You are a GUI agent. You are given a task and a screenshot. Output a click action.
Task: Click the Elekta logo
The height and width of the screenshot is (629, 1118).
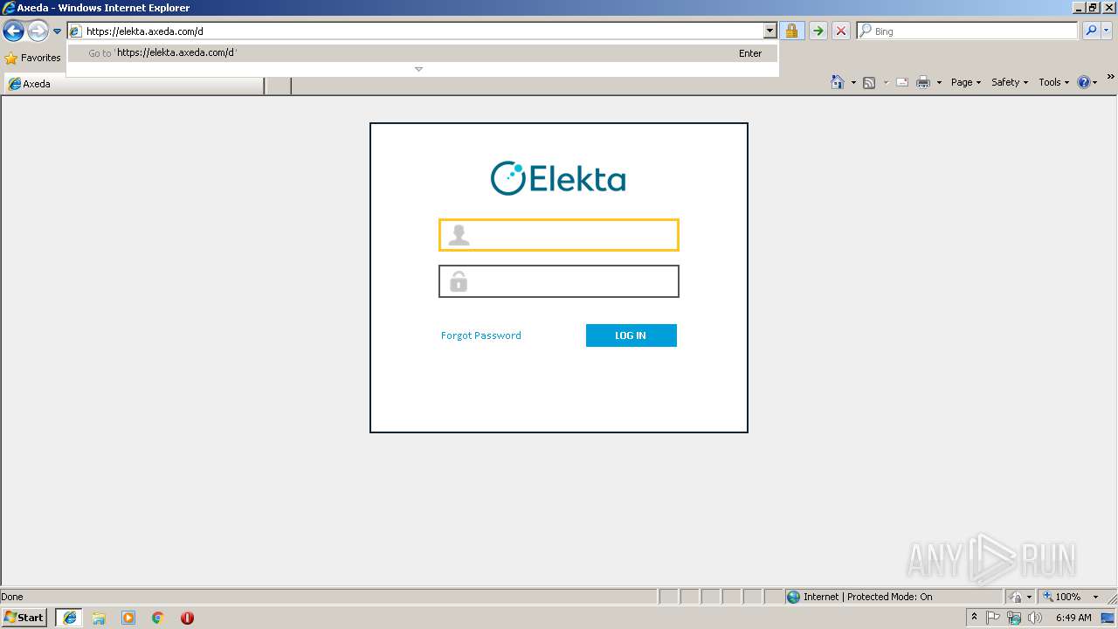pos(558,178)
